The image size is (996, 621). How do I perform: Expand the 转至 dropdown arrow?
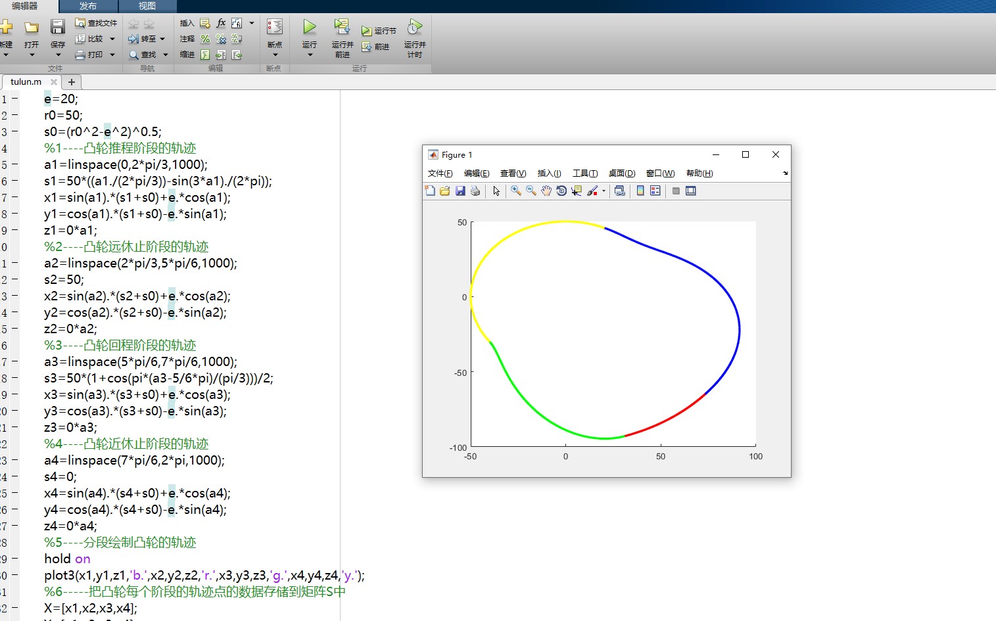162,39
